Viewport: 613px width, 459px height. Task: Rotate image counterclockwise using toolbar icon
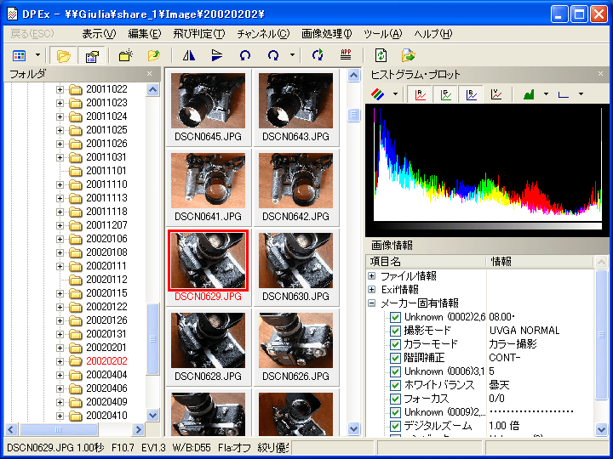[x=245, y=55]
